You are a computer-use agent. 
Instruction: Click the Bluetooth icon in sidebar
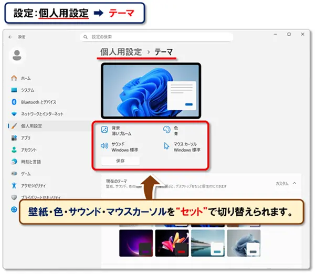click(x=14, y=102)
